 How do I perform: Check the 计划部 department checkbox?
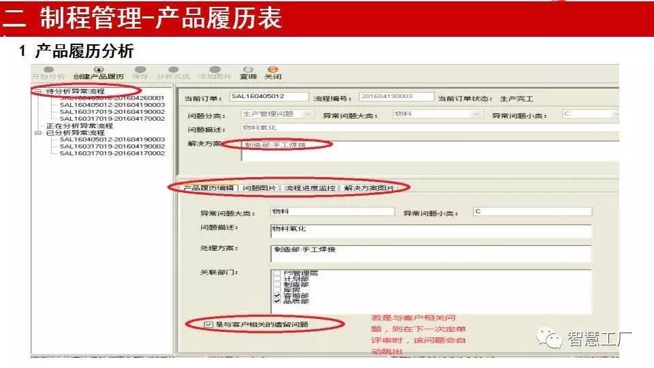point(277,278)
